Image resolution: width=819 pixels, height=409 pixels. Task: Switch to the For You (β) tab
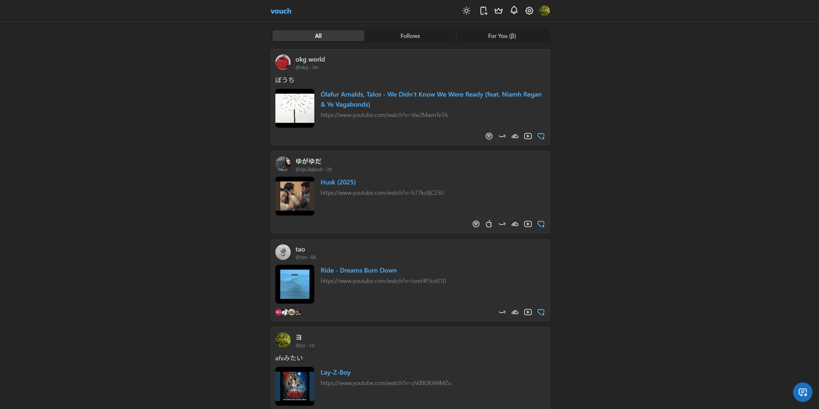(x=502, y=36)
